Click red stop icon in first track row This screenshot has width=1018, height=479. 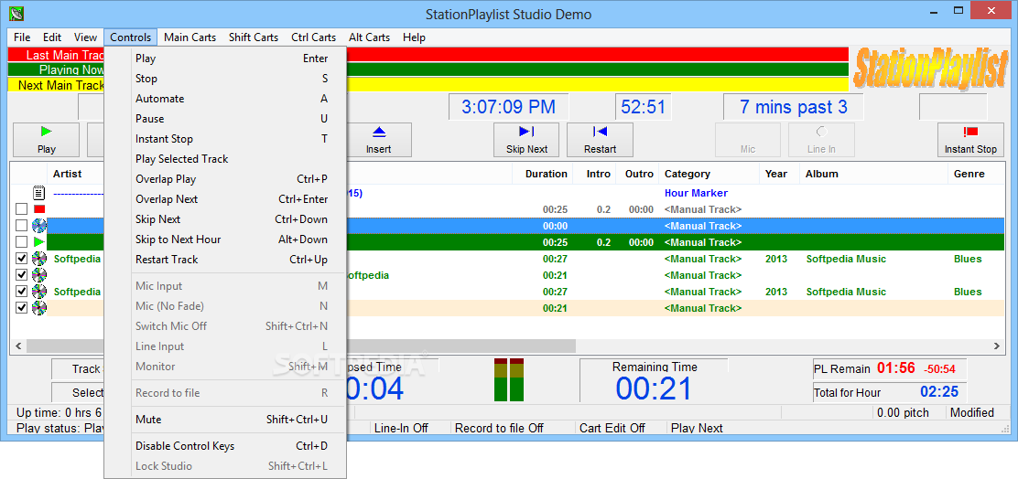click(39, 208)
